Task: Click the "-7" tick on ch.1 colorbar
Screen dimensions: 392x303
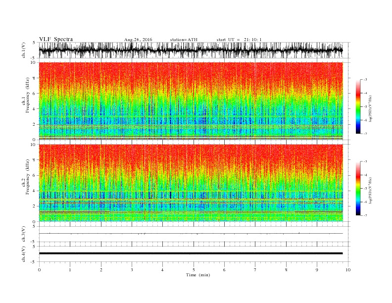Action: (x=365, y=134)
